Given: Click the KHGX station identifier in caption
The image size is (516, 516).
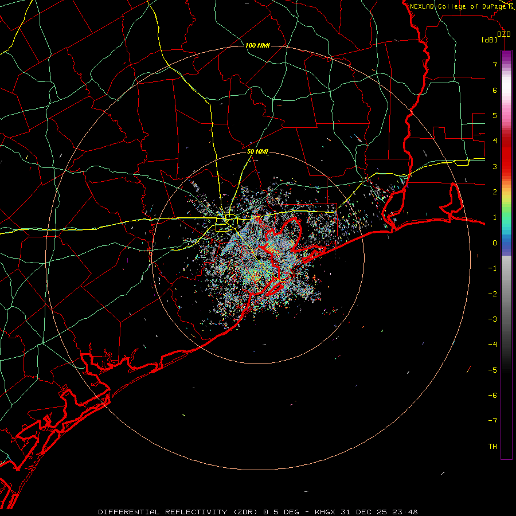Looking at the screenshot, I should (x=325, y=512).
